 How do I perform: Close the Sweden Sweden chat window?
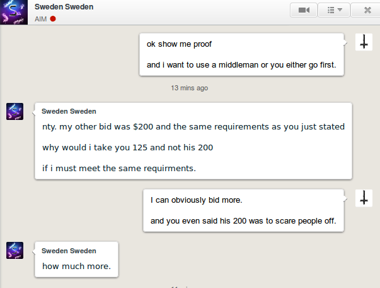pyautogui.click(x=367, y=10)
